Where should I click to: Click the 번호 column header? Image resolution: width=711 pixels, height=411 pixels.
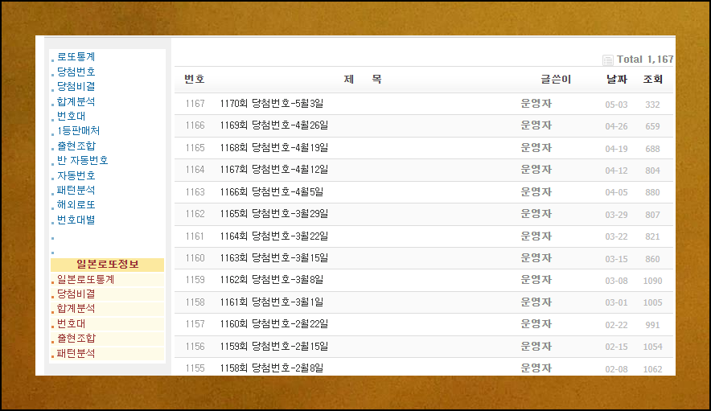(x=195, y=79)
